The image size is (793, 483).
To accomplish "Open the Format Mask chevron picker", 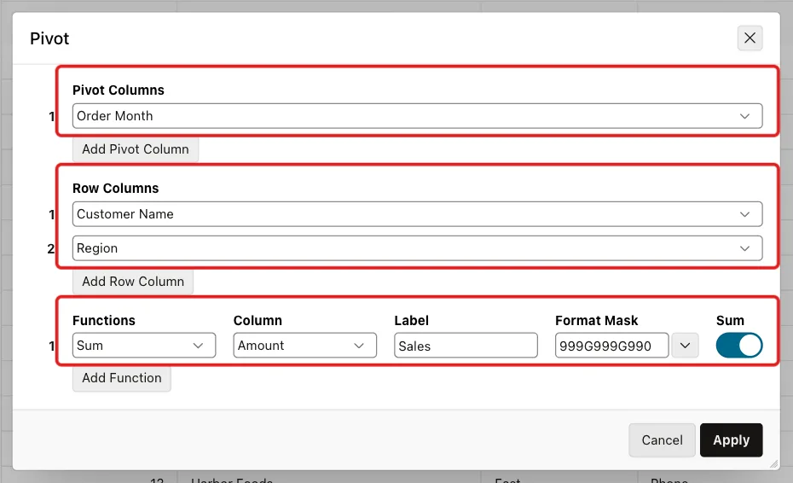I will [685, 346].
